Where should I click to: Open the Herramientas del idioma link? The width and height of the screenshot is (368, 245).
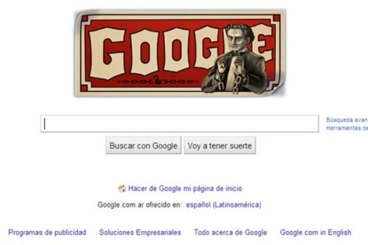(x=347, y=128)
